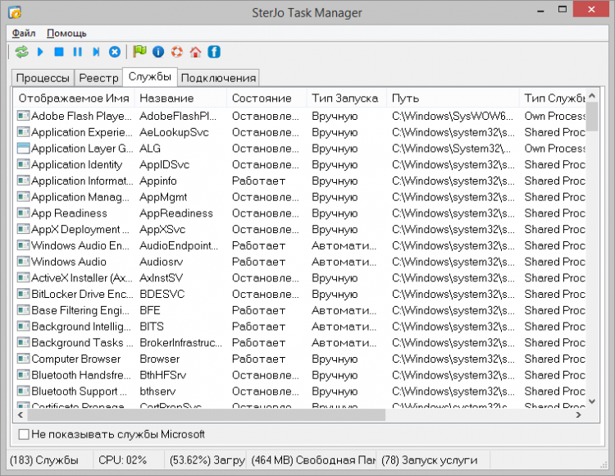Select the Windows Audio service row
This screenshot has width=615, height=476.
point(69,262)
